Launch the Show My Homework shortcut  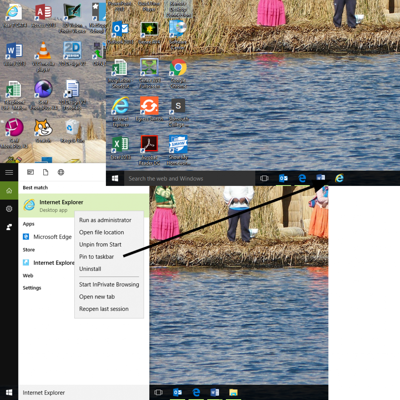(178, 143)
